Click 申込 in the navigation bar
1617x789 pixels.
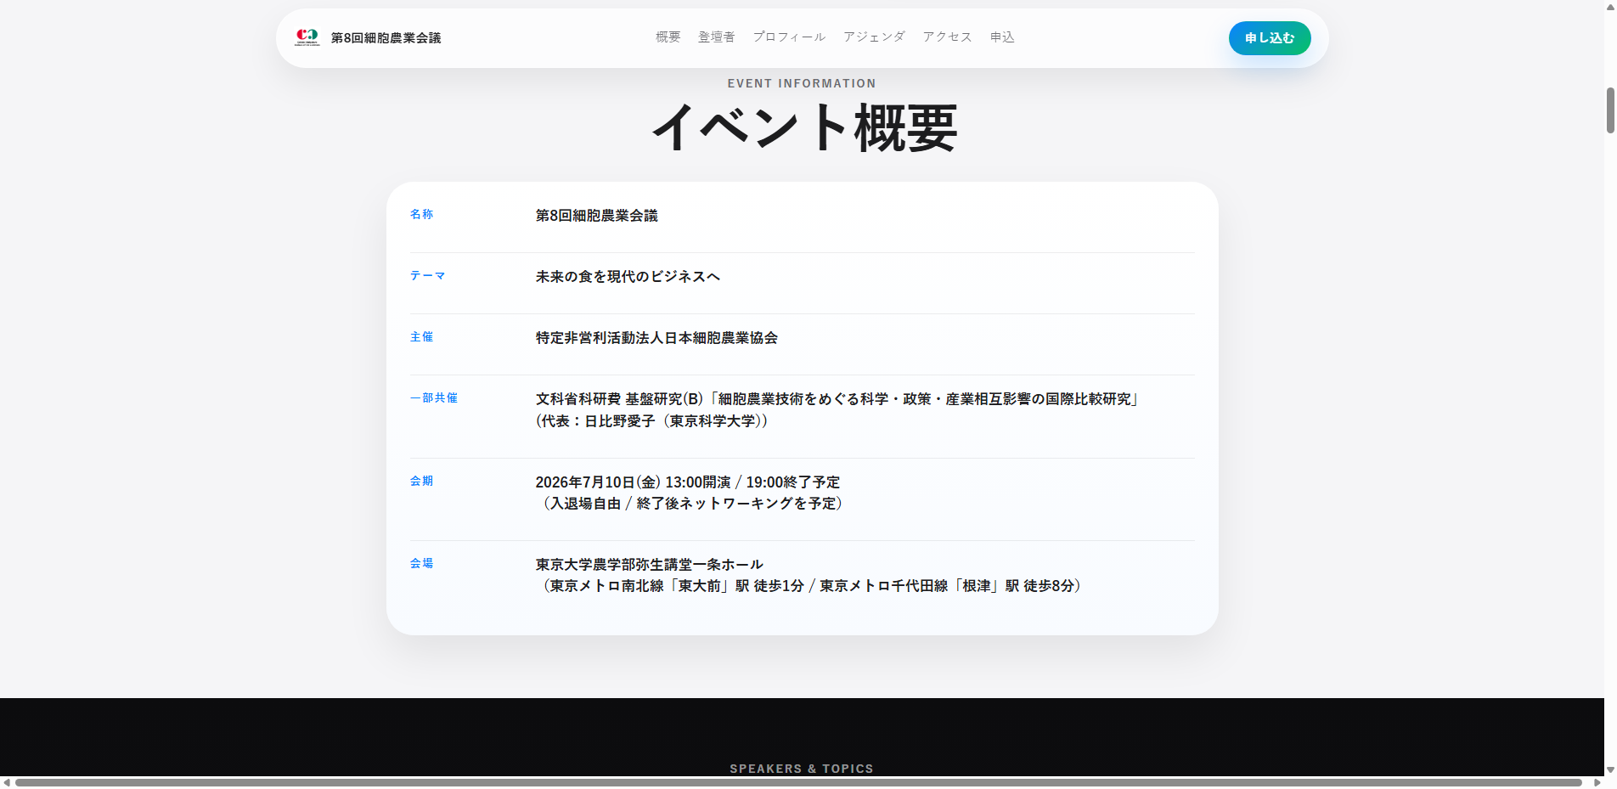[x=1002, y=37]
